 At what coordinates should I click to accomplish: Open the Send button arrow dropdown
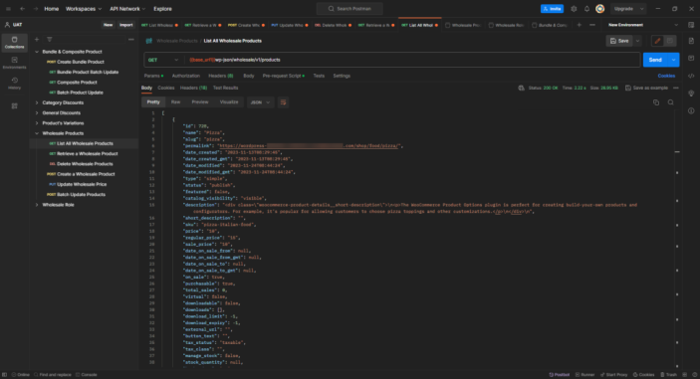[673, 60]
